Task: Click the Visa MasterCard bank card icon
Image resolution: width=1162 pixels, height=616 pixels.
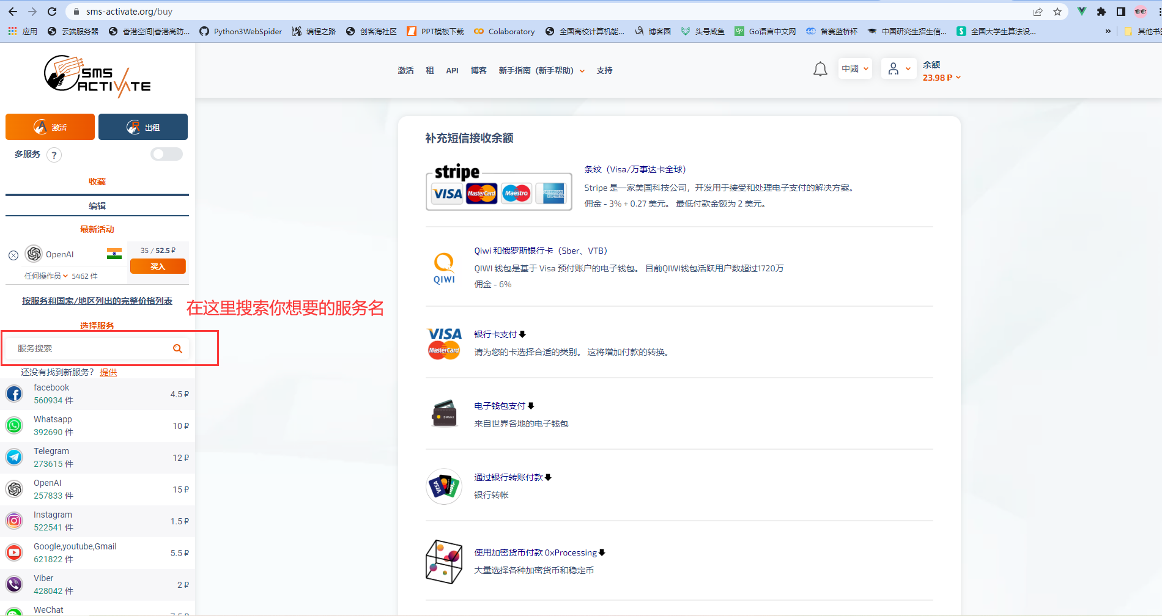Action: pos(444,343)
